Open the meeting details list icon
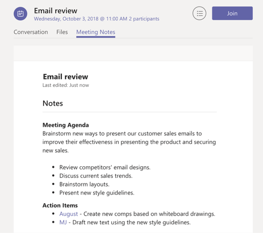Viewport: 263px width, 233px height. click(x=199, y=13)
